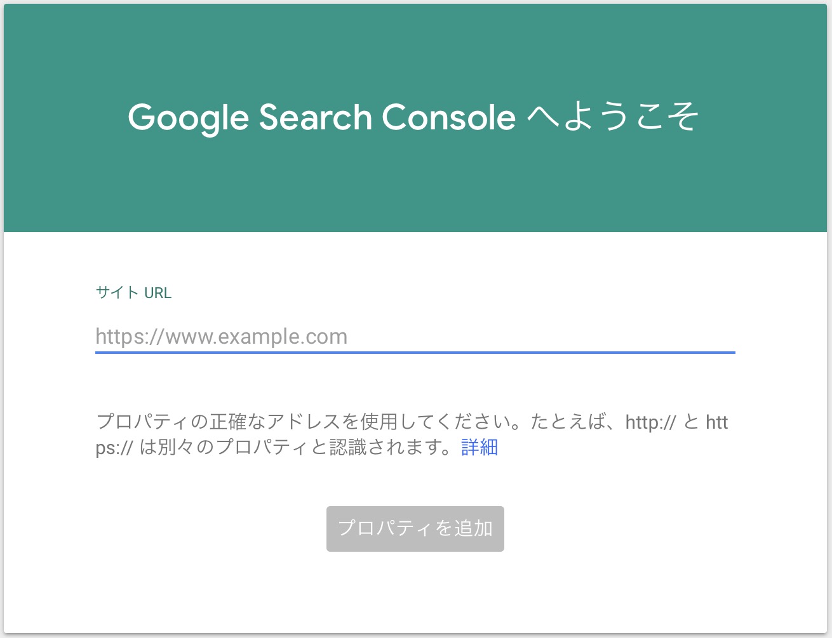Click the へようこそ text in the header
This screenshot has height=638, width=832.
(614, 117)
